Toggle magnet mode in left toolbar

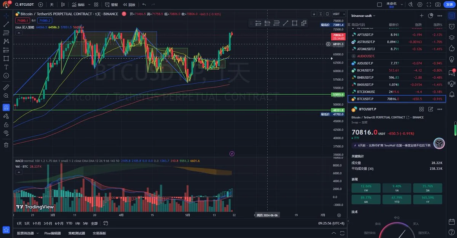click(6, 107)
